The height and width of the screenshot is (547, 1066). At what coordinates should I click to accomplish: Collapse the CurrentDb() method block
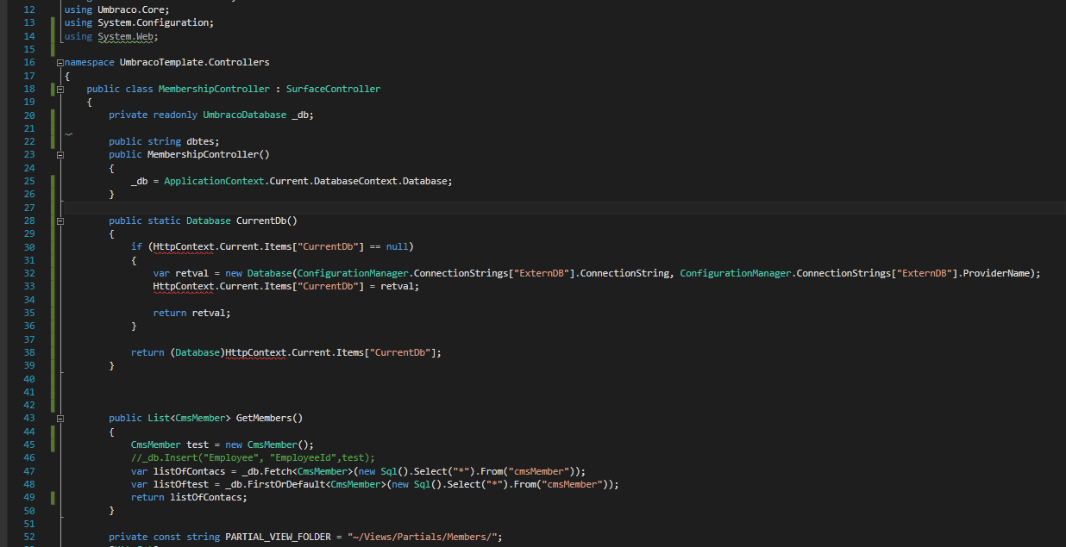[60, 221]
